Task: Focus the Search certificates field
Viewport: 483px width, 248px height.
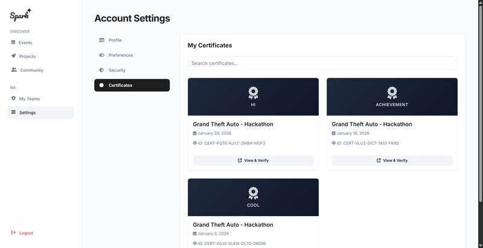Action: click(x=322, y=63)
